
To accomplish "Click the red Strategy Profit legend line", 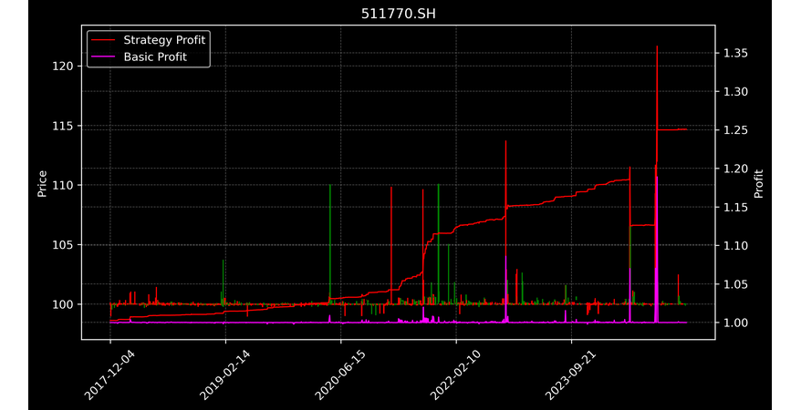I will pyautogui.click(x=104, y=40).
